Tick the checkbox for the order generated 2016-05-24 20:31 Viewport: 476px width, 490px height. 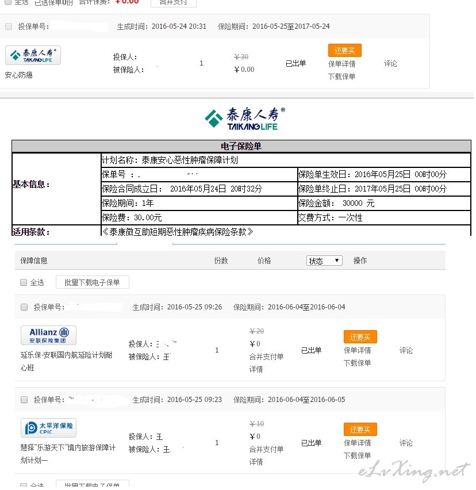9,26
